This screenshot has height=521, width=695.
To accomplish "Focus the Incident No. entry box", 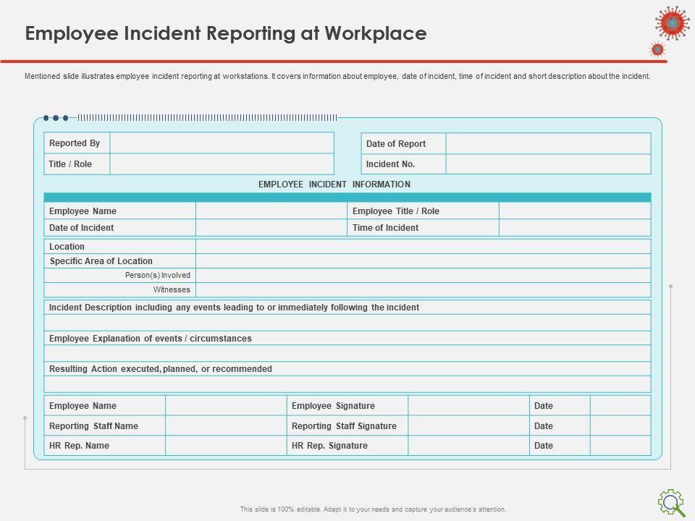I will click(x=548, y=164).
